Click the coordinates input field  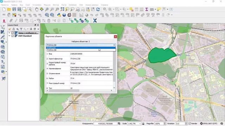105,124
